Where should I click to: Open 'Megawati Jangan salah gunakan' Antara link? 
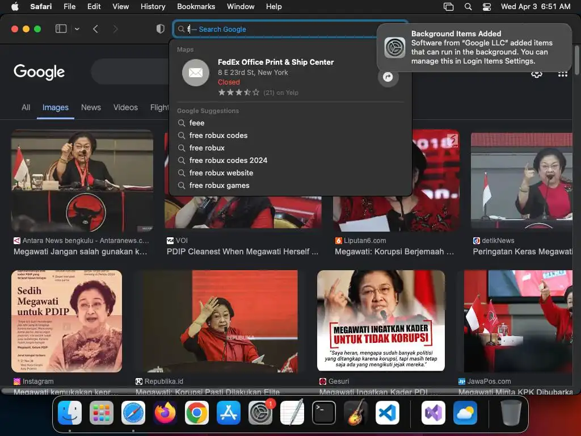81,251
